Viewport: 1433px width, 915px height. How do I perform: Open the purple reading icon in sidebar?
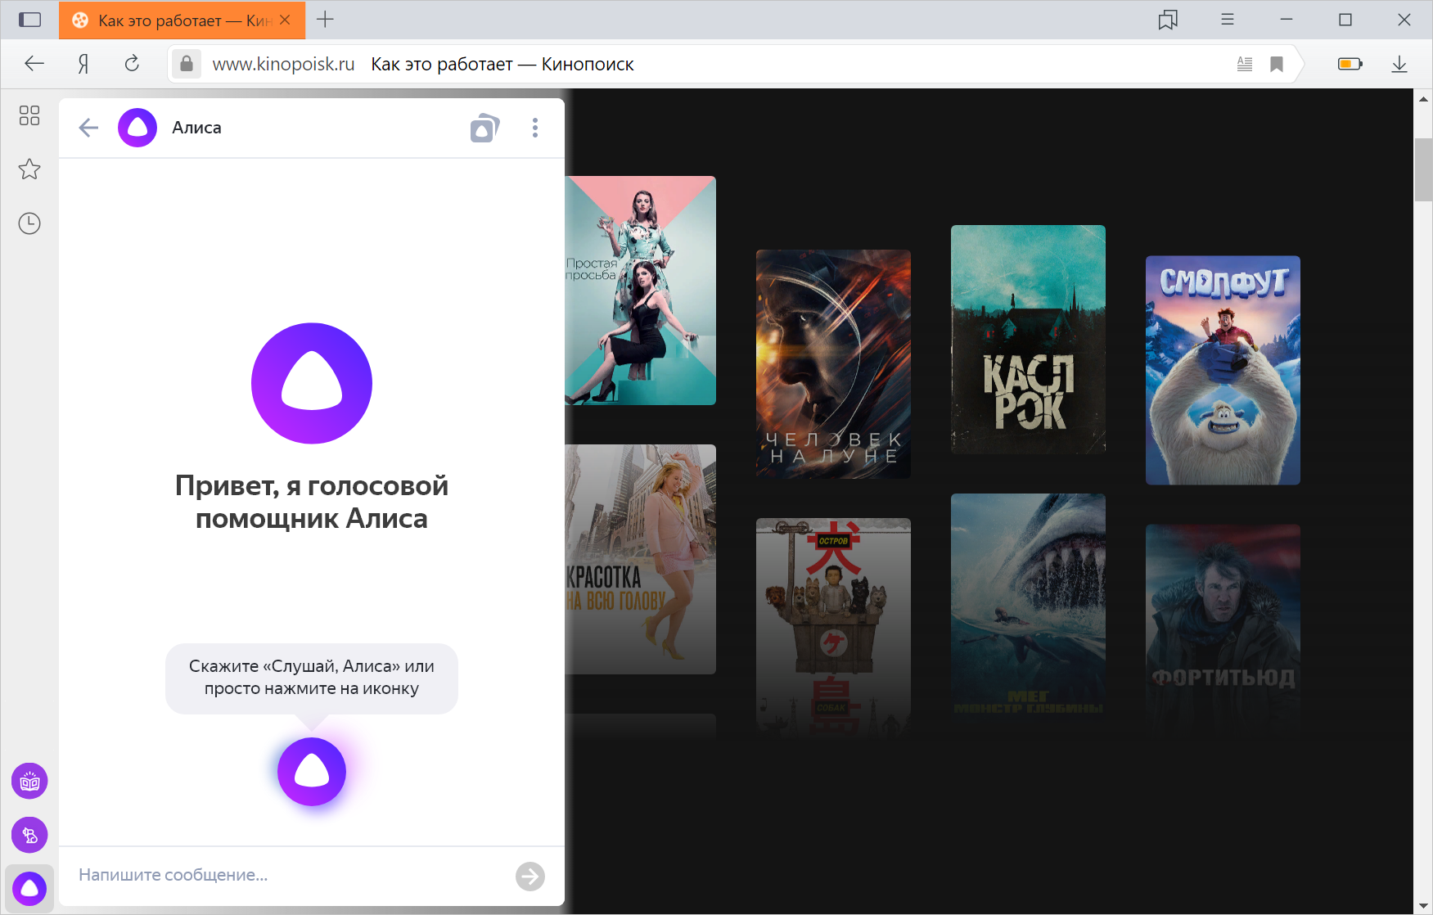pyautogui.click(x=29, y=782)
